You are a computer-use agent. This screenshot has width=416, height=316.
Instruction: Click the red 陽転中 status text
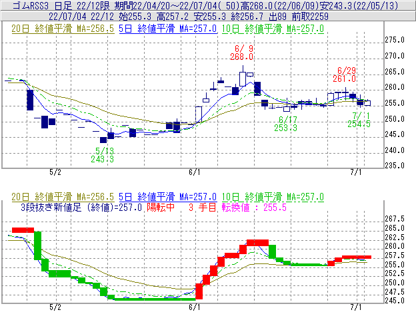click(x=161, y=207)
